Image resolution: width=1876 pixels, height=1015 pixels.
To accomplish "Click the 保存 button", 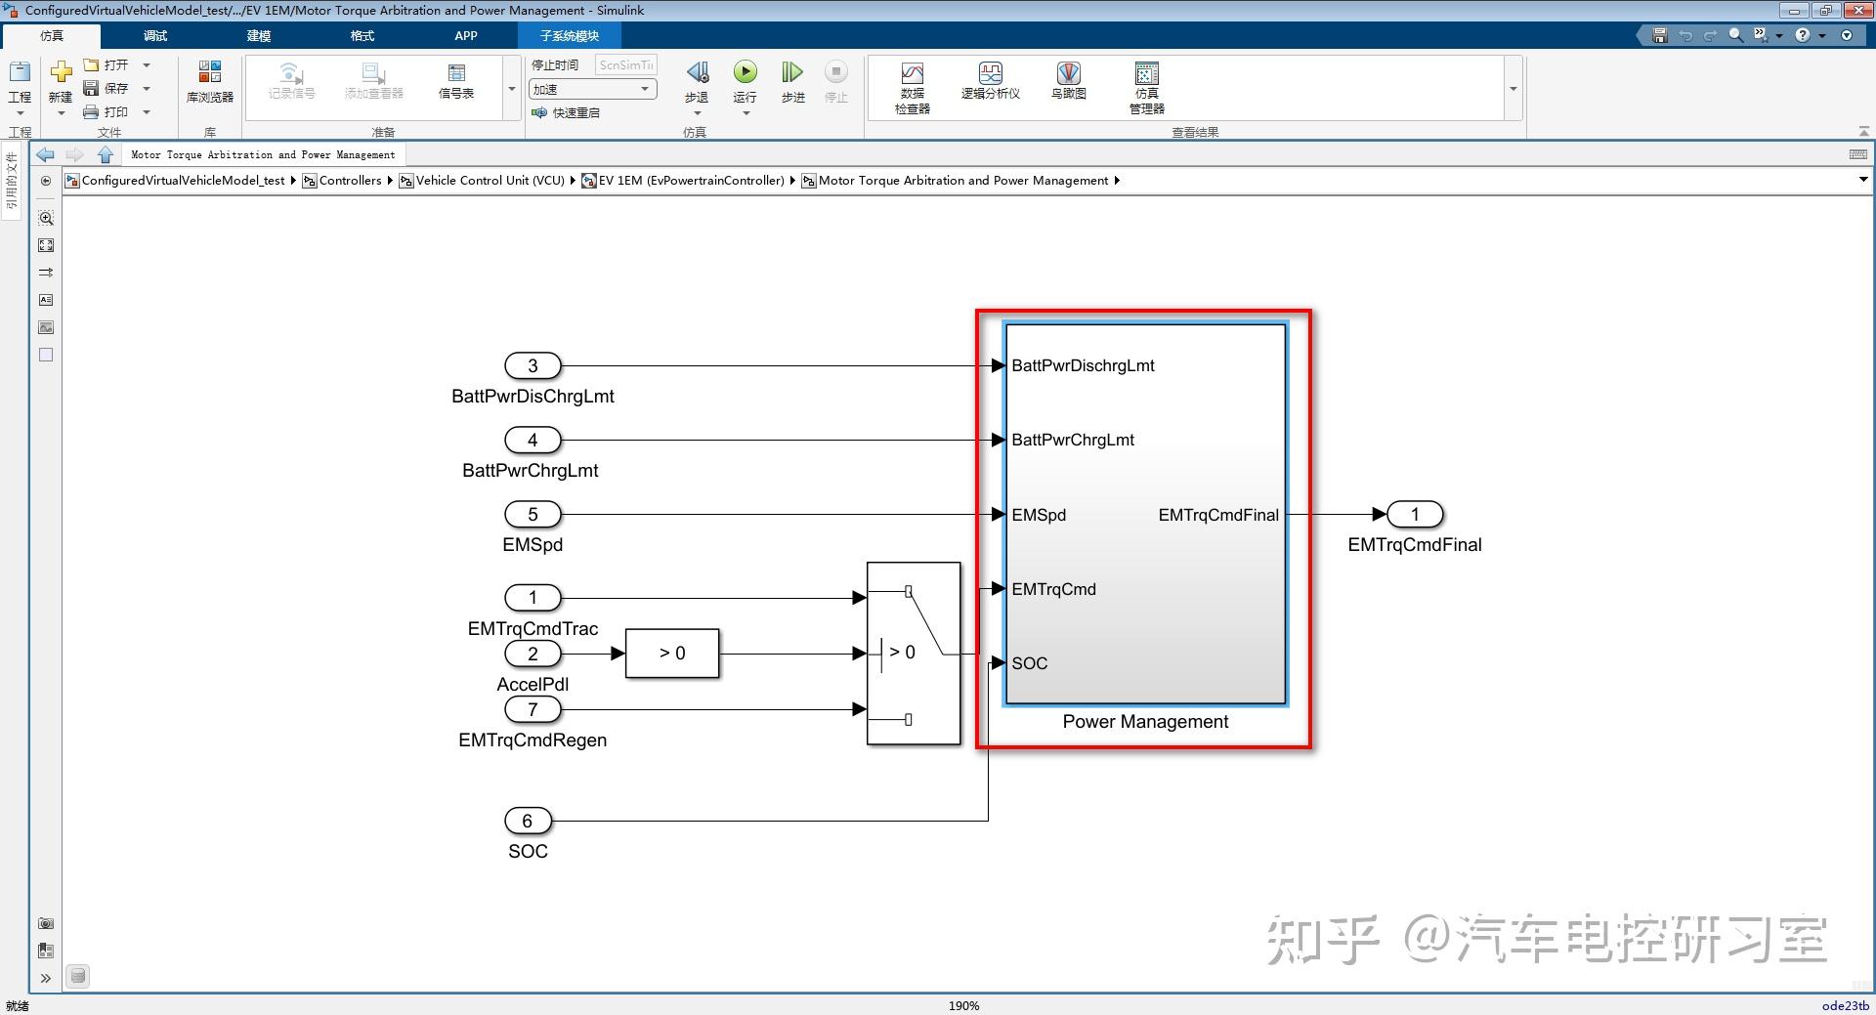I will pyautogui.click(x=116, y=88).
